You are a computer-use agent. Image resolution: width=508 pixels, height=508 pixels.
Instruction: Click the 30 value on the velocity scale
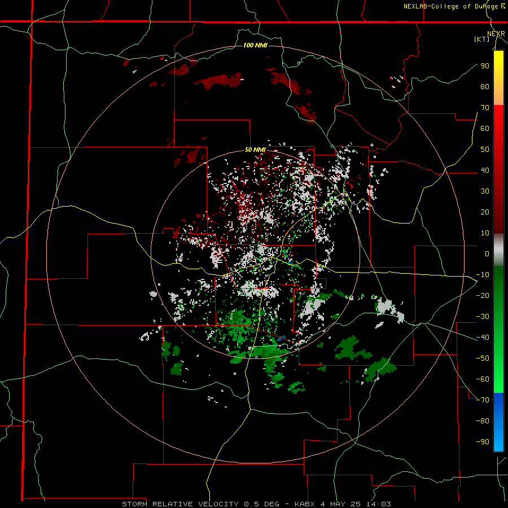(x=485, y=191)
